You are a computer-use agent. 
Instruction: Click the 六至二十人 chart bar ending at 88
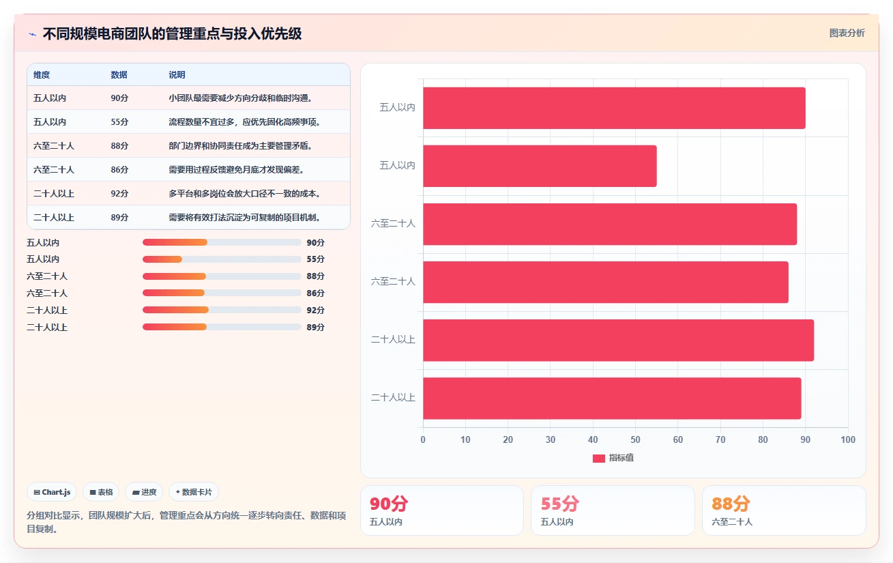(x=610, y=224)
